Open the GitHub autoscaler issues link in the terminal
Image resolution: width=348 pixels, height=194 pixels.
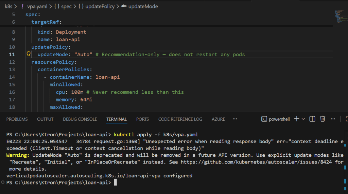pos(262,162)
